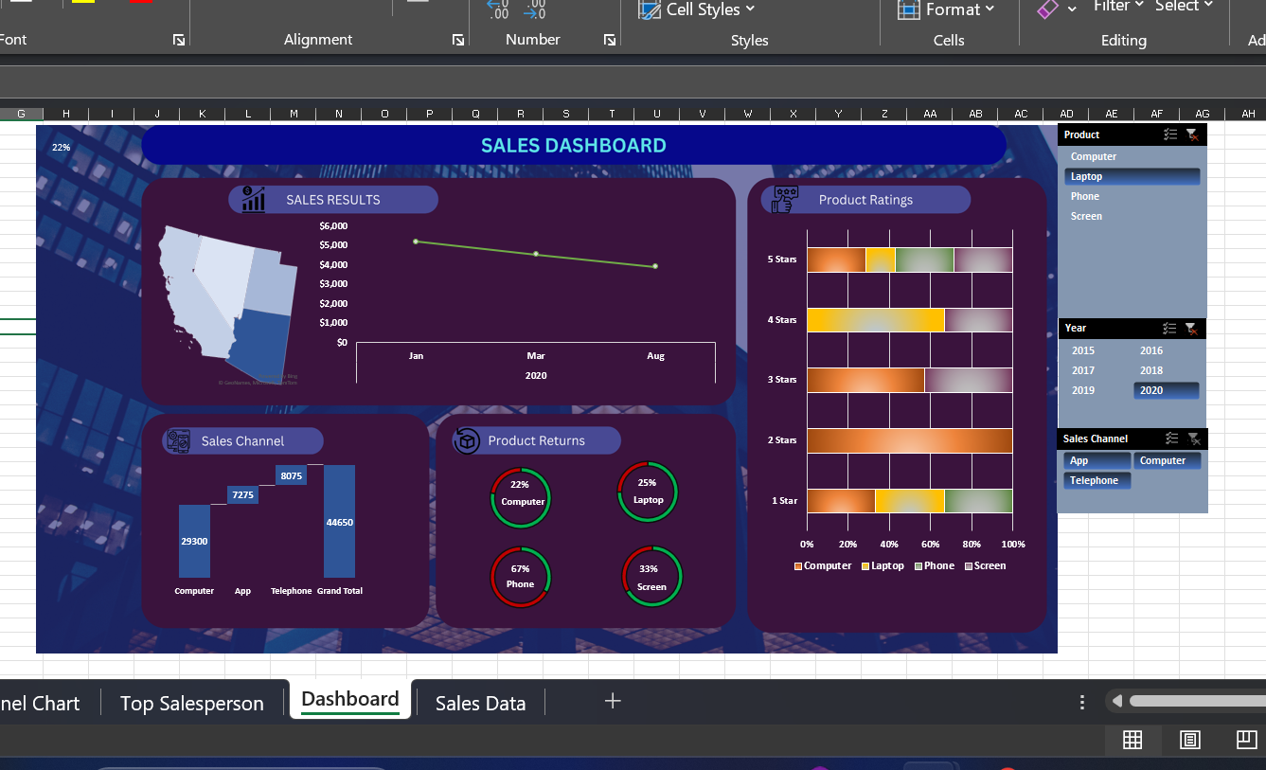Click the Increase Decimal icon
The image size is (1266, 770).
(498, 9)
